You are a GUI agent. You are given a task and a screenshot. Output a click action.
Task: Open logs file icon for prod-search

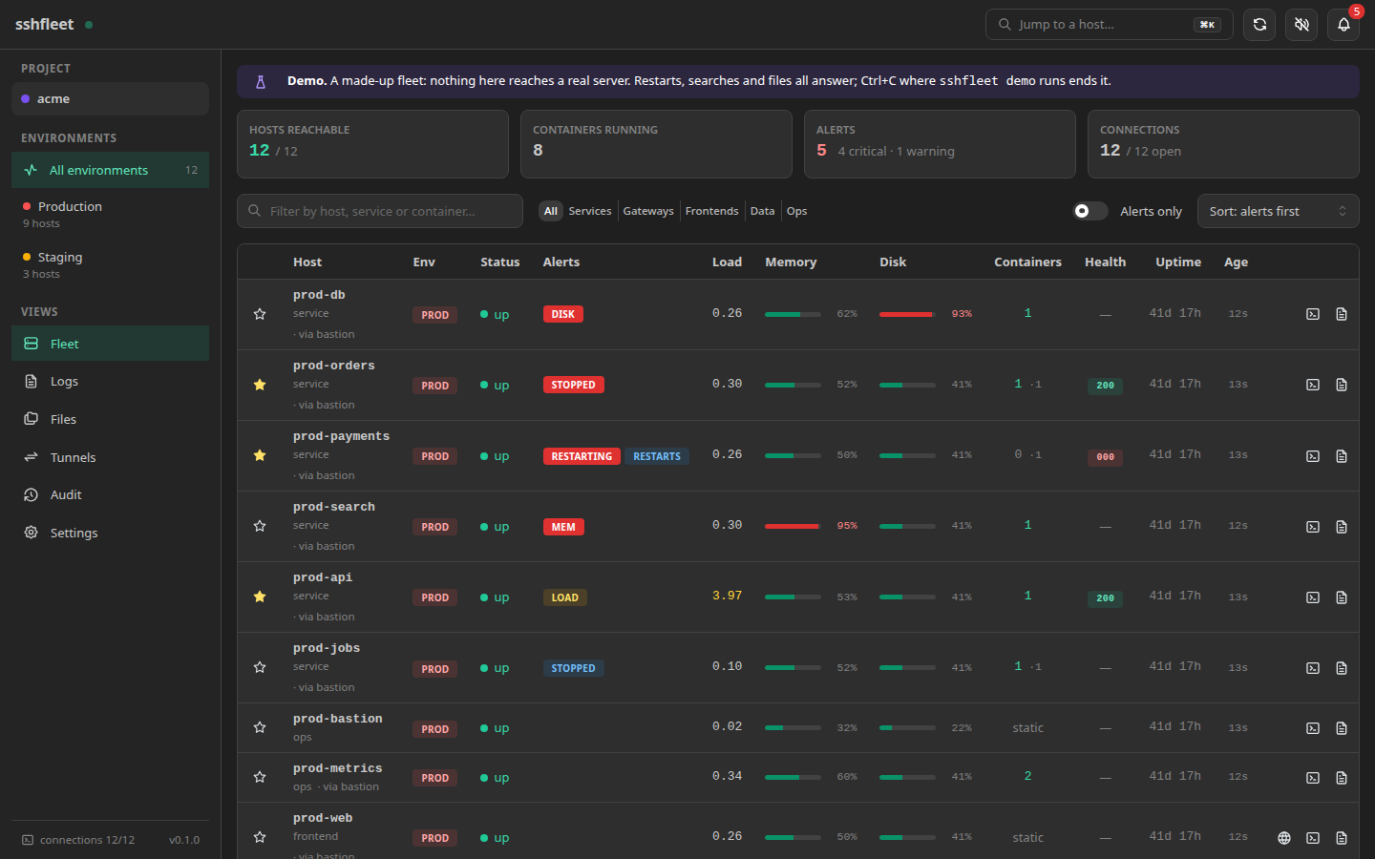tap(1342, 527)
